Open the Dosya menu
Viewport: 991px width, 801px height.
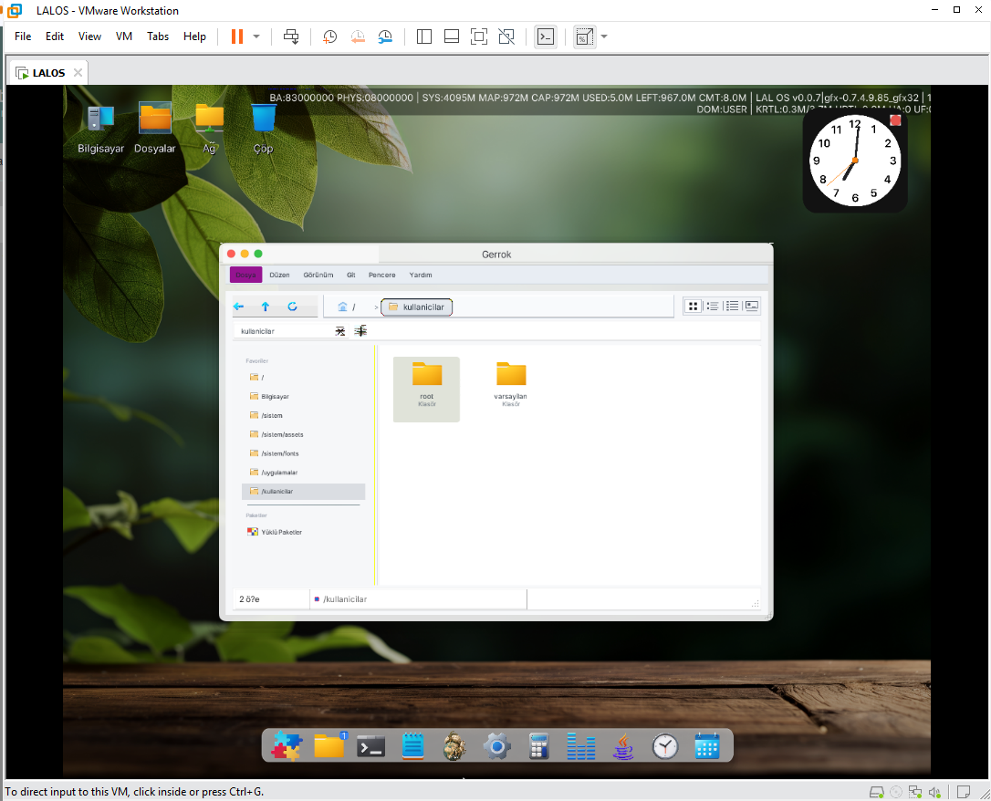245,275
